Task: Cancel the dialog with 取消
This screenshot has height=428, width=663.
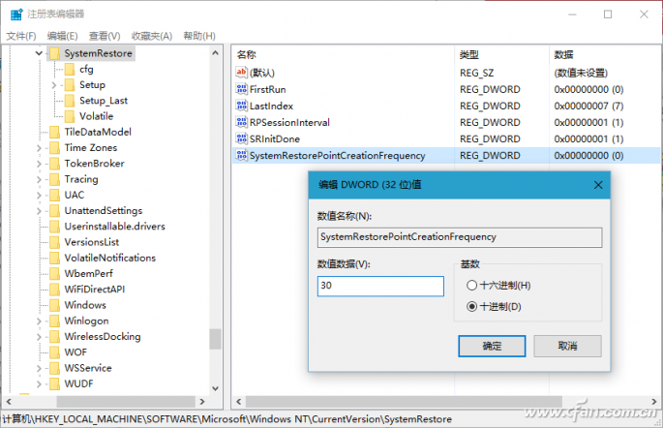Action: 567,347
